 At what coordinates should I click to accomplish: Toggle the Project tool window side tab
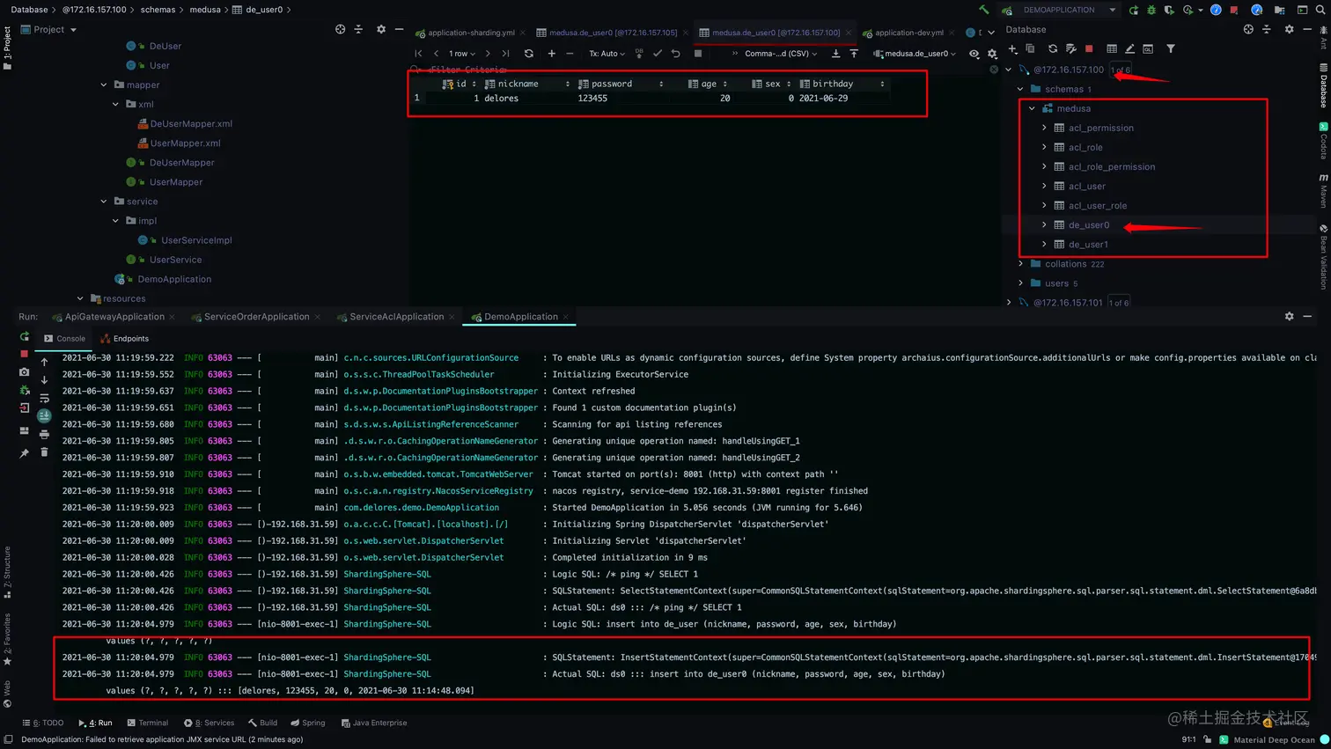(x=7, y=48)
